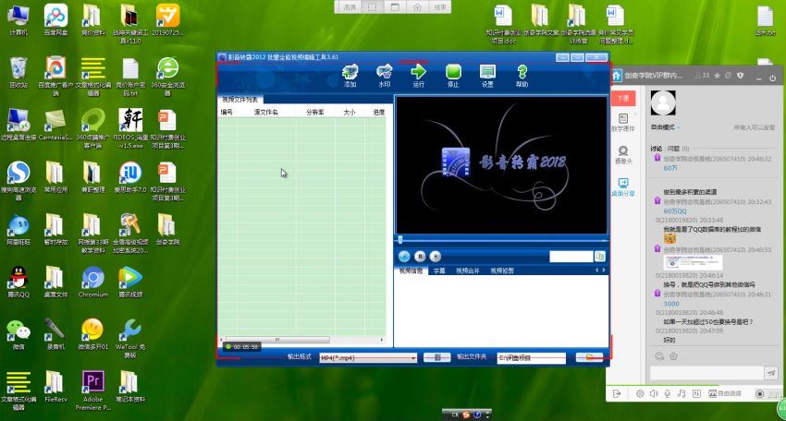The width and height of the screenshot is (786, 421).
Task: Click the 回收站 recycle bin desktop icon
Action: point(18,73)
